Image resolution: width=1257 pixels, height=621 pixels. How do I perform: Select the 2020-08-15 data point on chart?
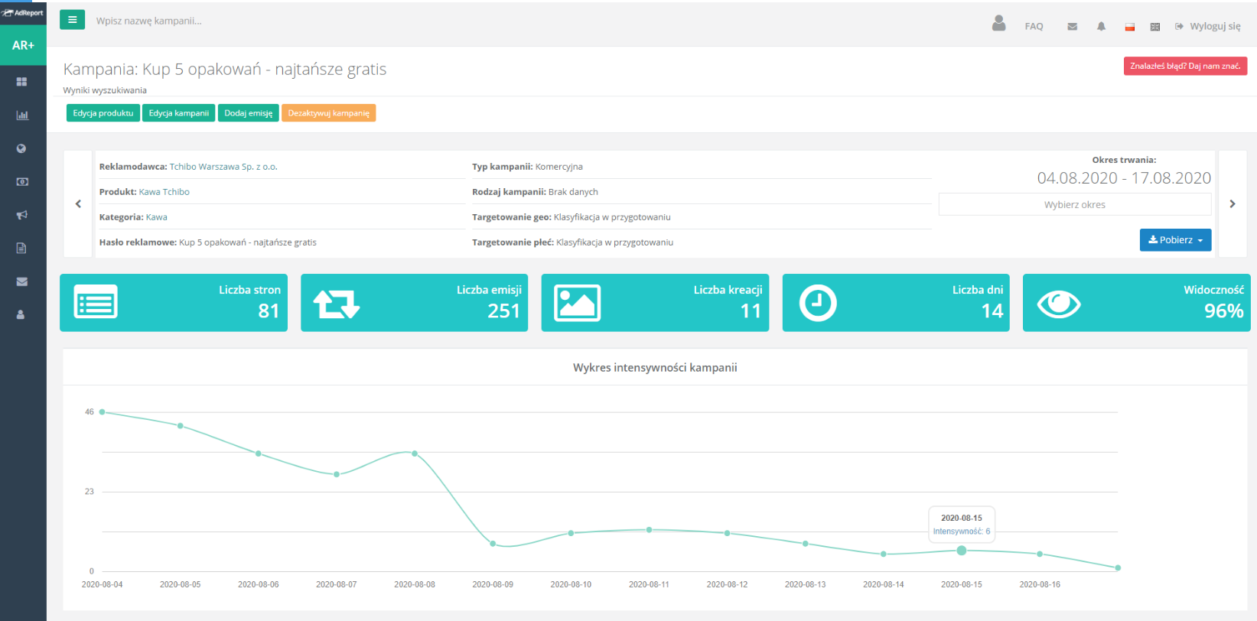pos(961,551)
